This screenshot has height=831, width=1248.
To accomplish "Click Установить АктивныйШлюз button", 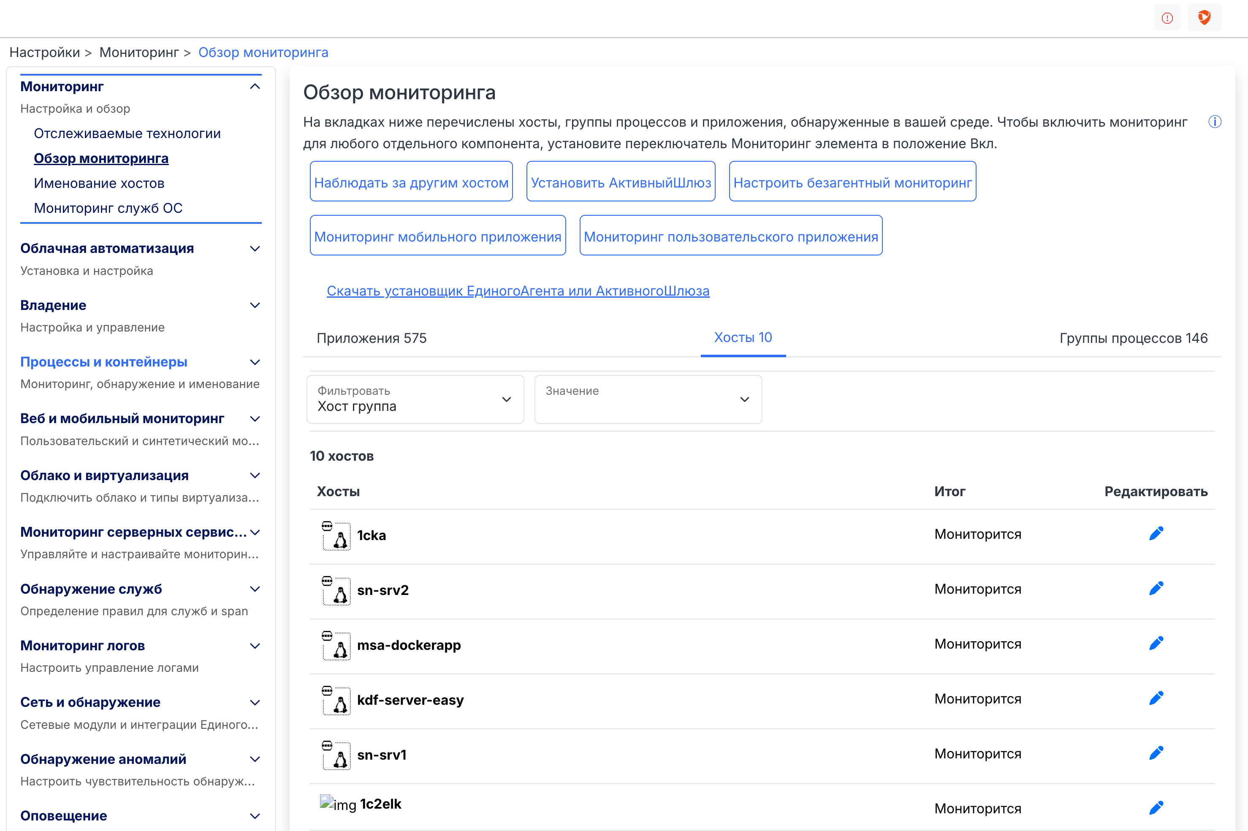I will pyautogui.click(x=621, y=182).
